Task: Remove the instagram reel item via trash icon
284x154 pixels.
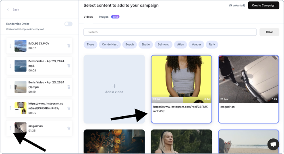Action: pyautogui.click(x=68, y=108)
